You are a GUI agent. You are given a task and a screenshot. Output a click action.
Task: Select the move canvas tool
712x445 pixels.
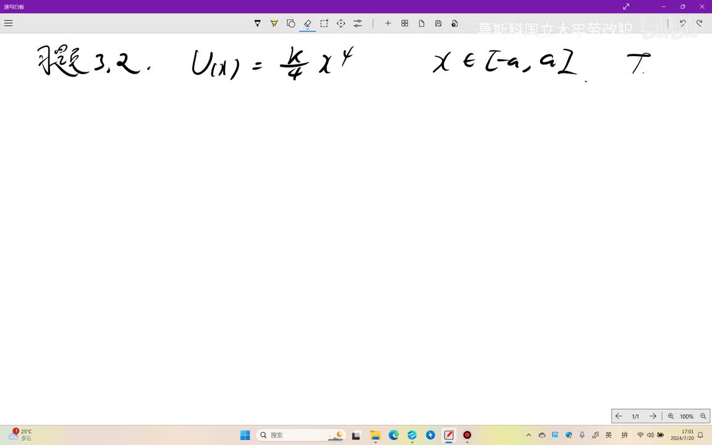(341, 23)
